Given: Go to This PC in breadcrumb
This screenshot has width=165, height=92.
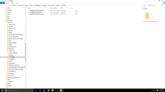Looking at the screenshot, I should pyautogui.click(x=14, y=5).
